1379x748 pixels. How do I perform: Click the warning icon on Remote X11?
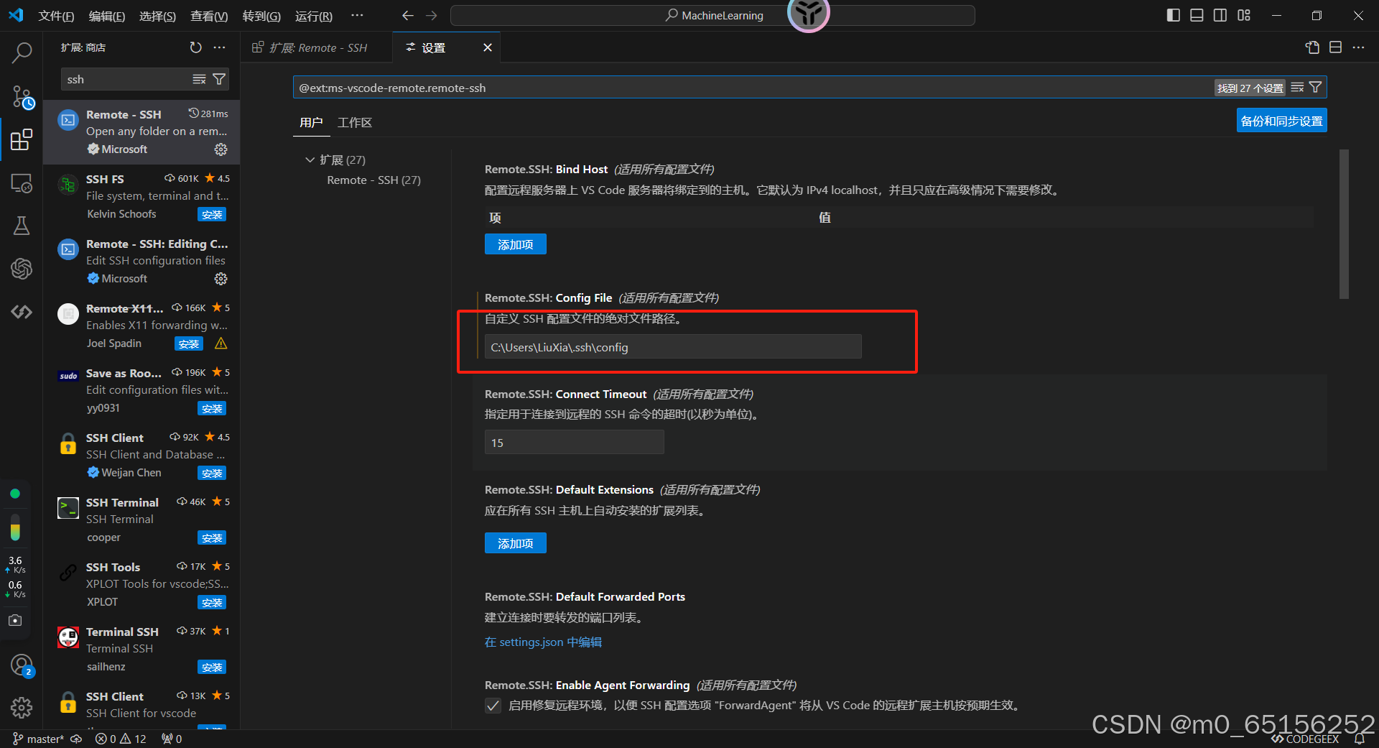pos(220,343)
